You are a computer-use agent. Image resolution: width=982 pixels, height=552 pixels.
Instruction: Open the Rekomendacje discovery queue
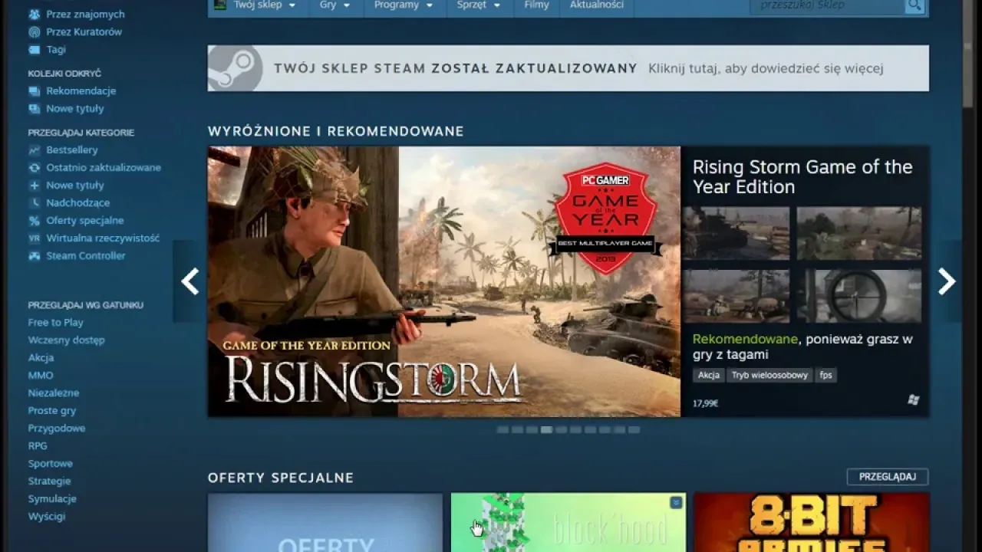(81, 91)
